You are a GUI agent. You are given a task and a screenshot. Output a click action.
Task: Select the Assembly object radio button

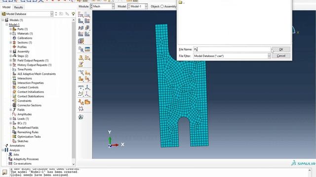click(162, 6)
